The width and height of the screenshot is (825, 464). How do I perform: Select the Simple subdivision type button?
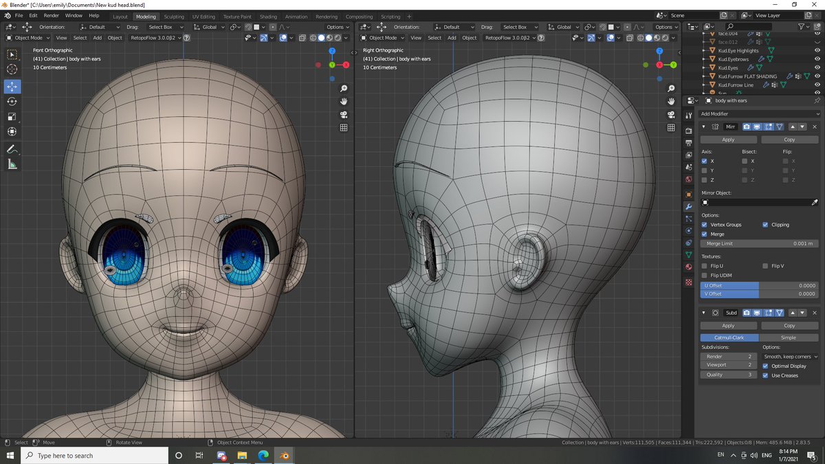tap(789, 338)
